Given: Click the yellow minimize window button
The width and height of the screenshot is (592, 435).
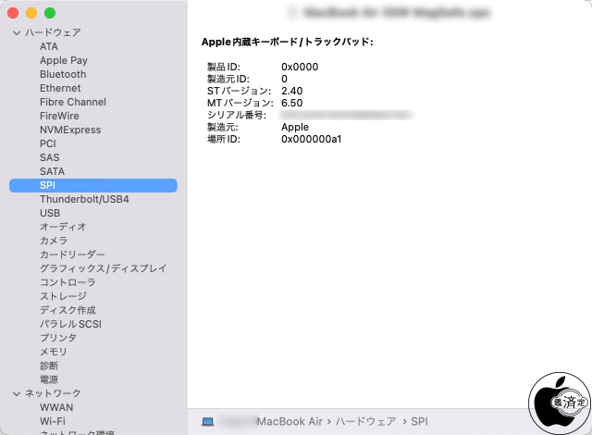Looking at the screenshot, I should pyautogui.click(x=31, y=13).
